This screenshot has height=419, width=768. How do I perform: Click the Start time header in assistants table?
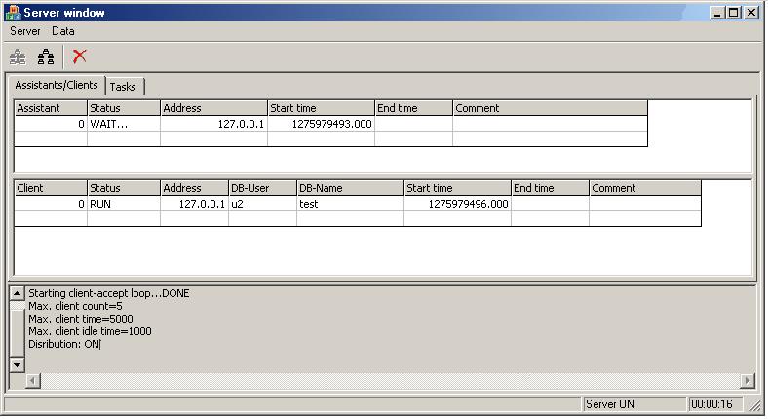coord(321,108)
